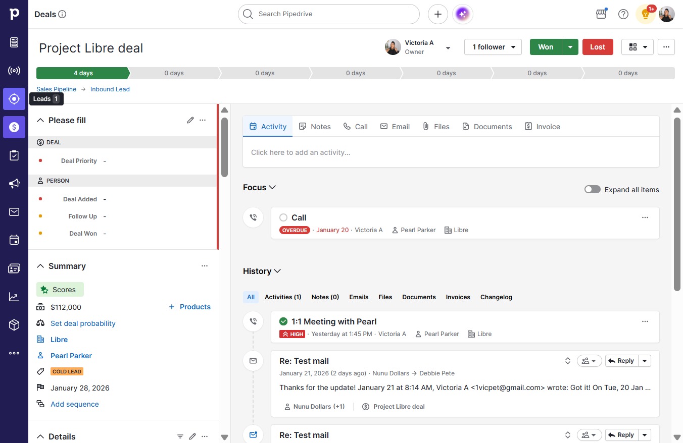
Task: Open the Products box sidebar icon
Action: coord(14,325)
